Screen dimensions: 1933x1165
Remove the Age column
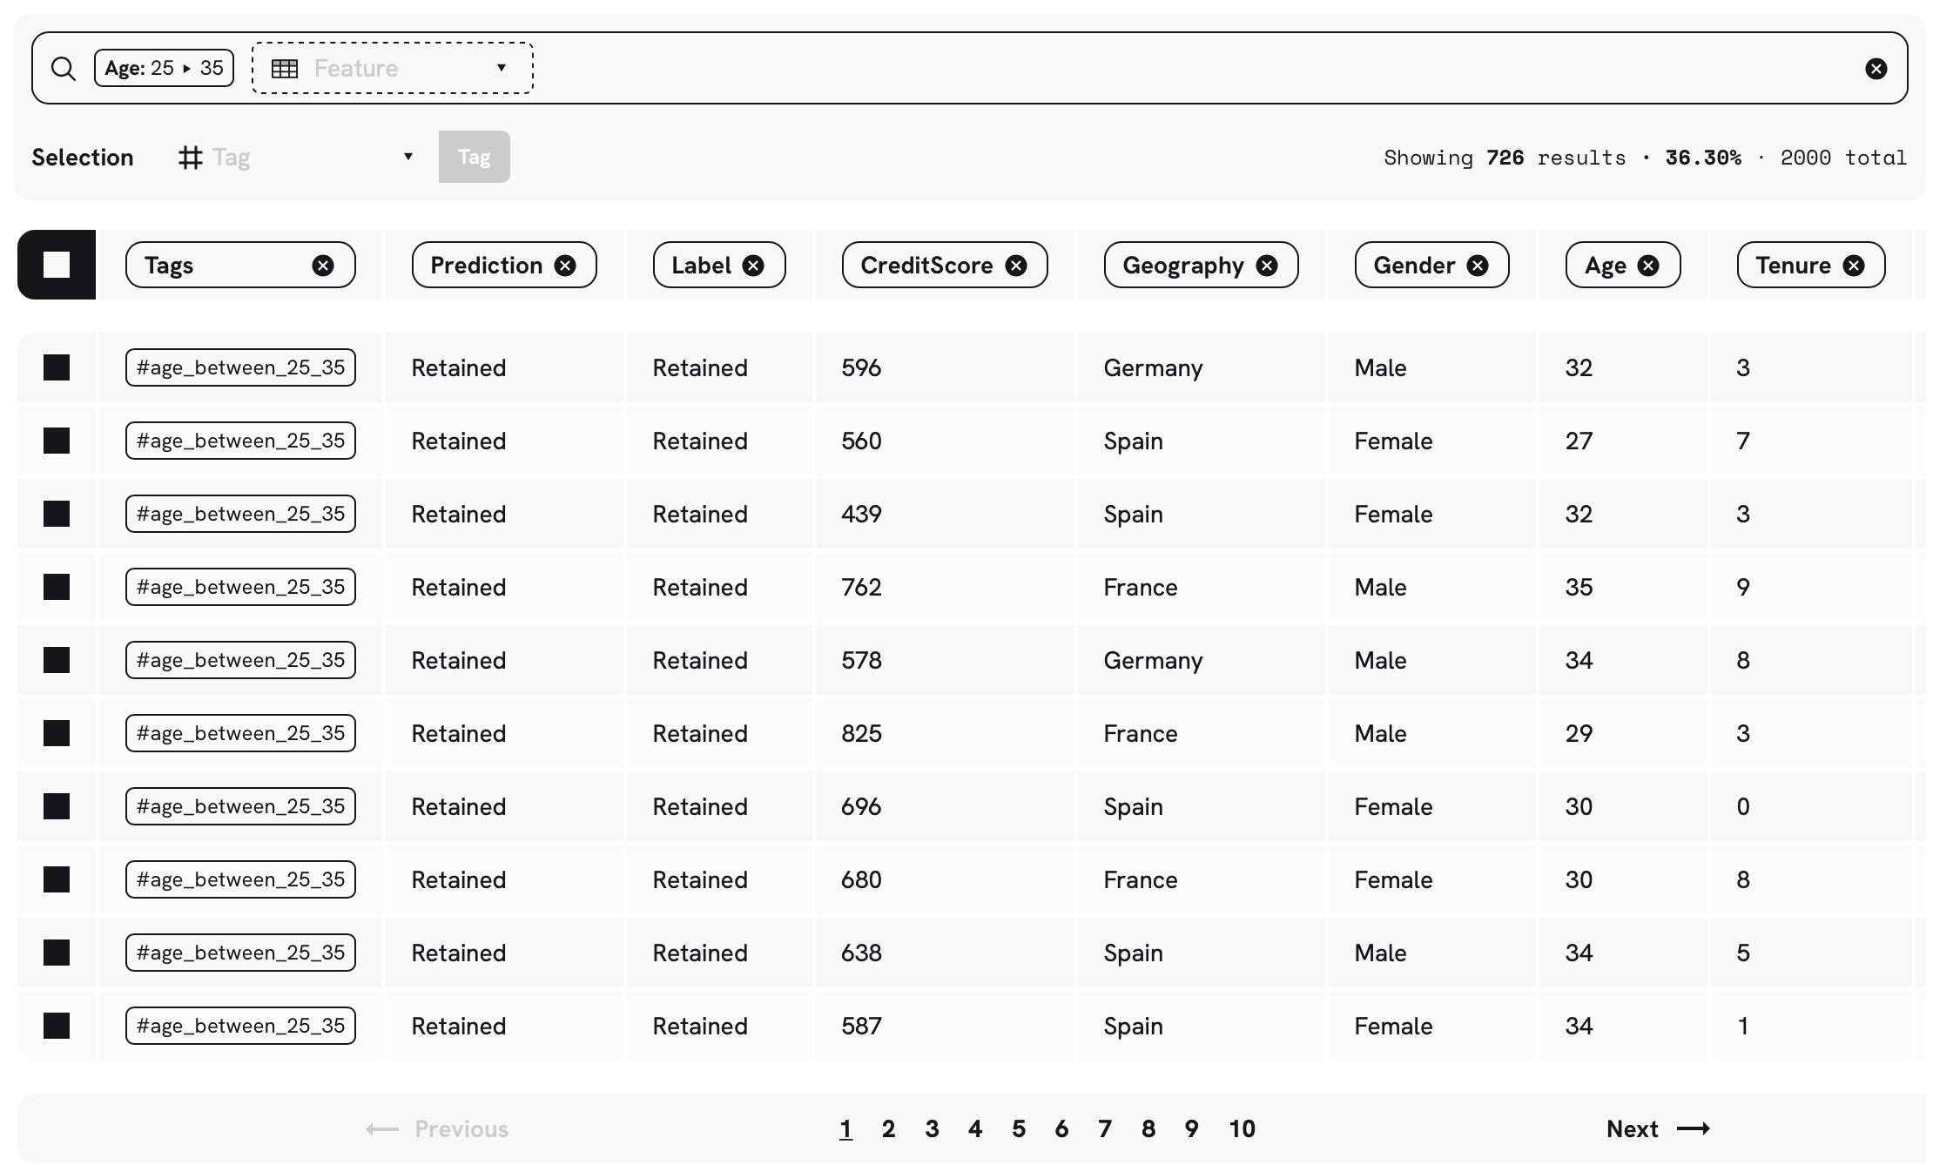coord(1647,266)
